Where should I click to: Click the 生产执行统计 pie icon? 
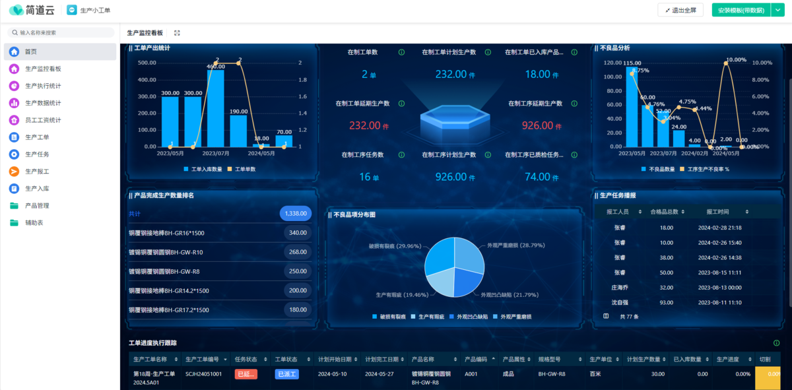point(14,86)
